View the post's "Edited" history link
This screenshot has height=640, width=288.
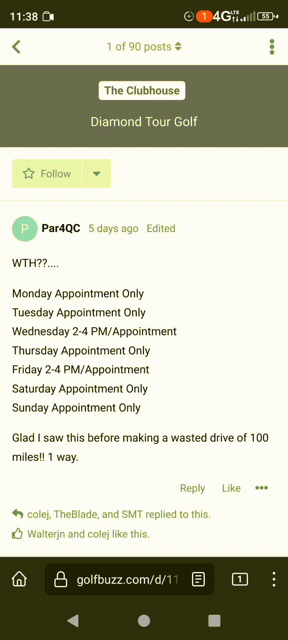click(x=161, y=228)
